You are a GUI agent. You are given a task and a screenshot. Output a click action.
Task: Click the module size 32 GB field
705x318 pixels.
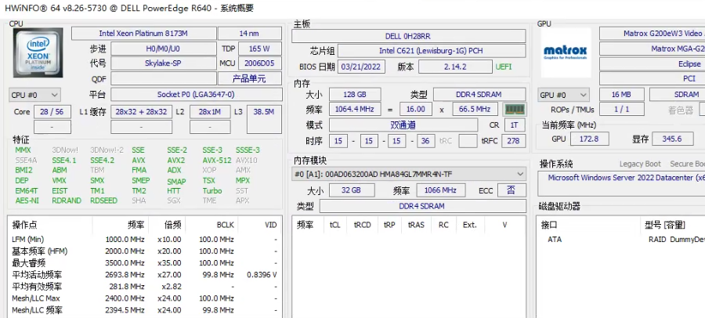352,190
